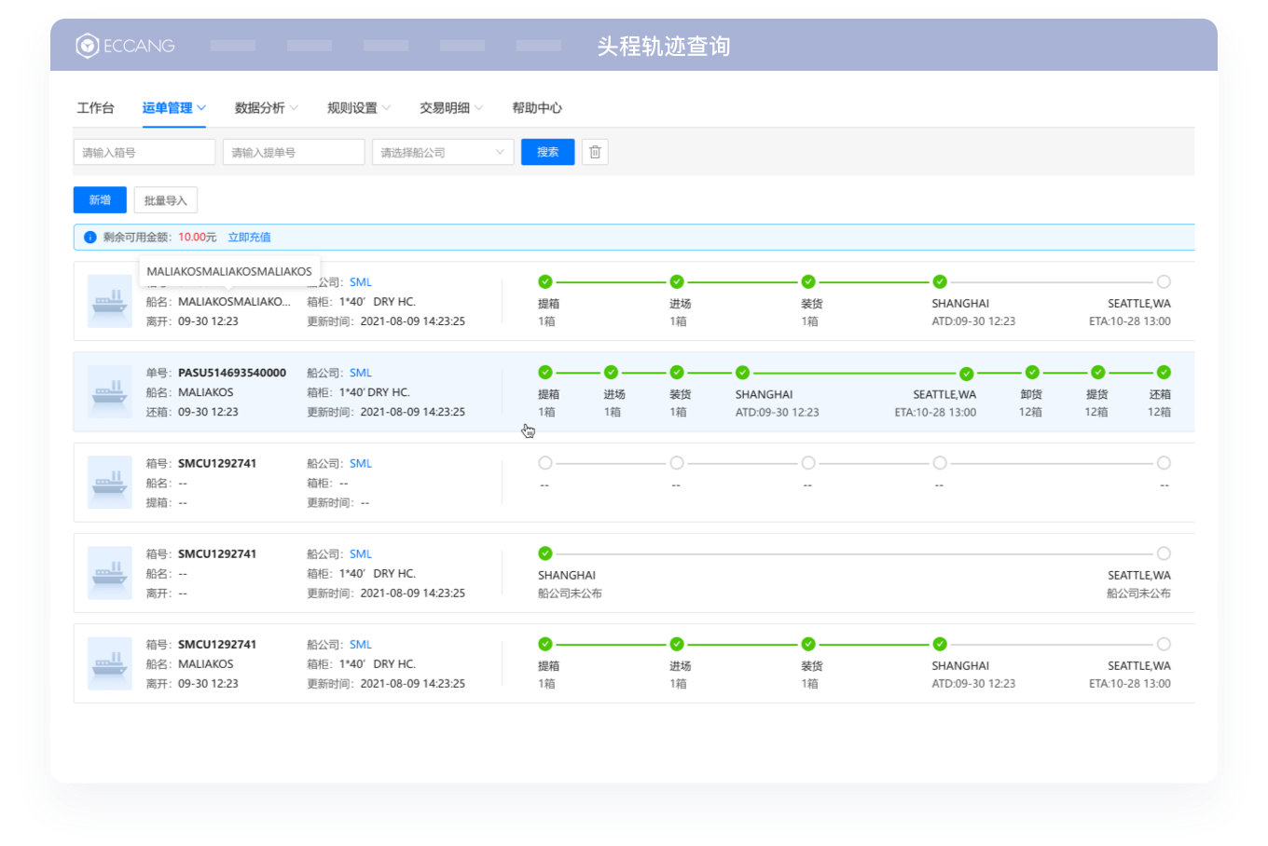Open the SML link in MALIAKOSMALIAKO... row
The height and width of the screenshot is (846, 1268).
[x=361, y=282]
